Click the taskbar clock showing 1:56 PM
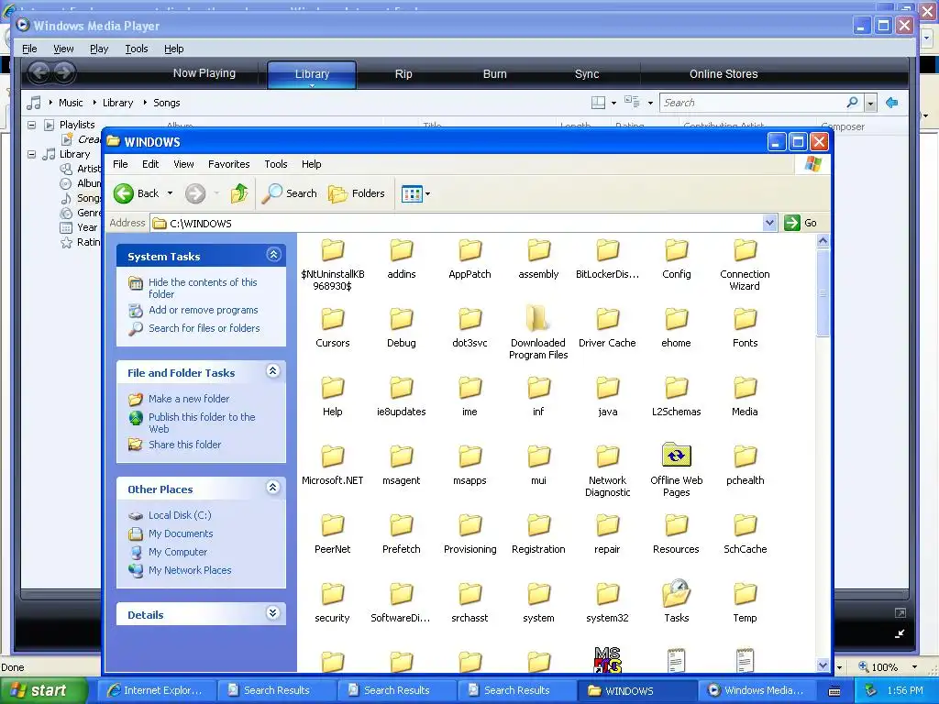Screen dimensions: 939x704 pyautogui.click(x=905, y=691)
